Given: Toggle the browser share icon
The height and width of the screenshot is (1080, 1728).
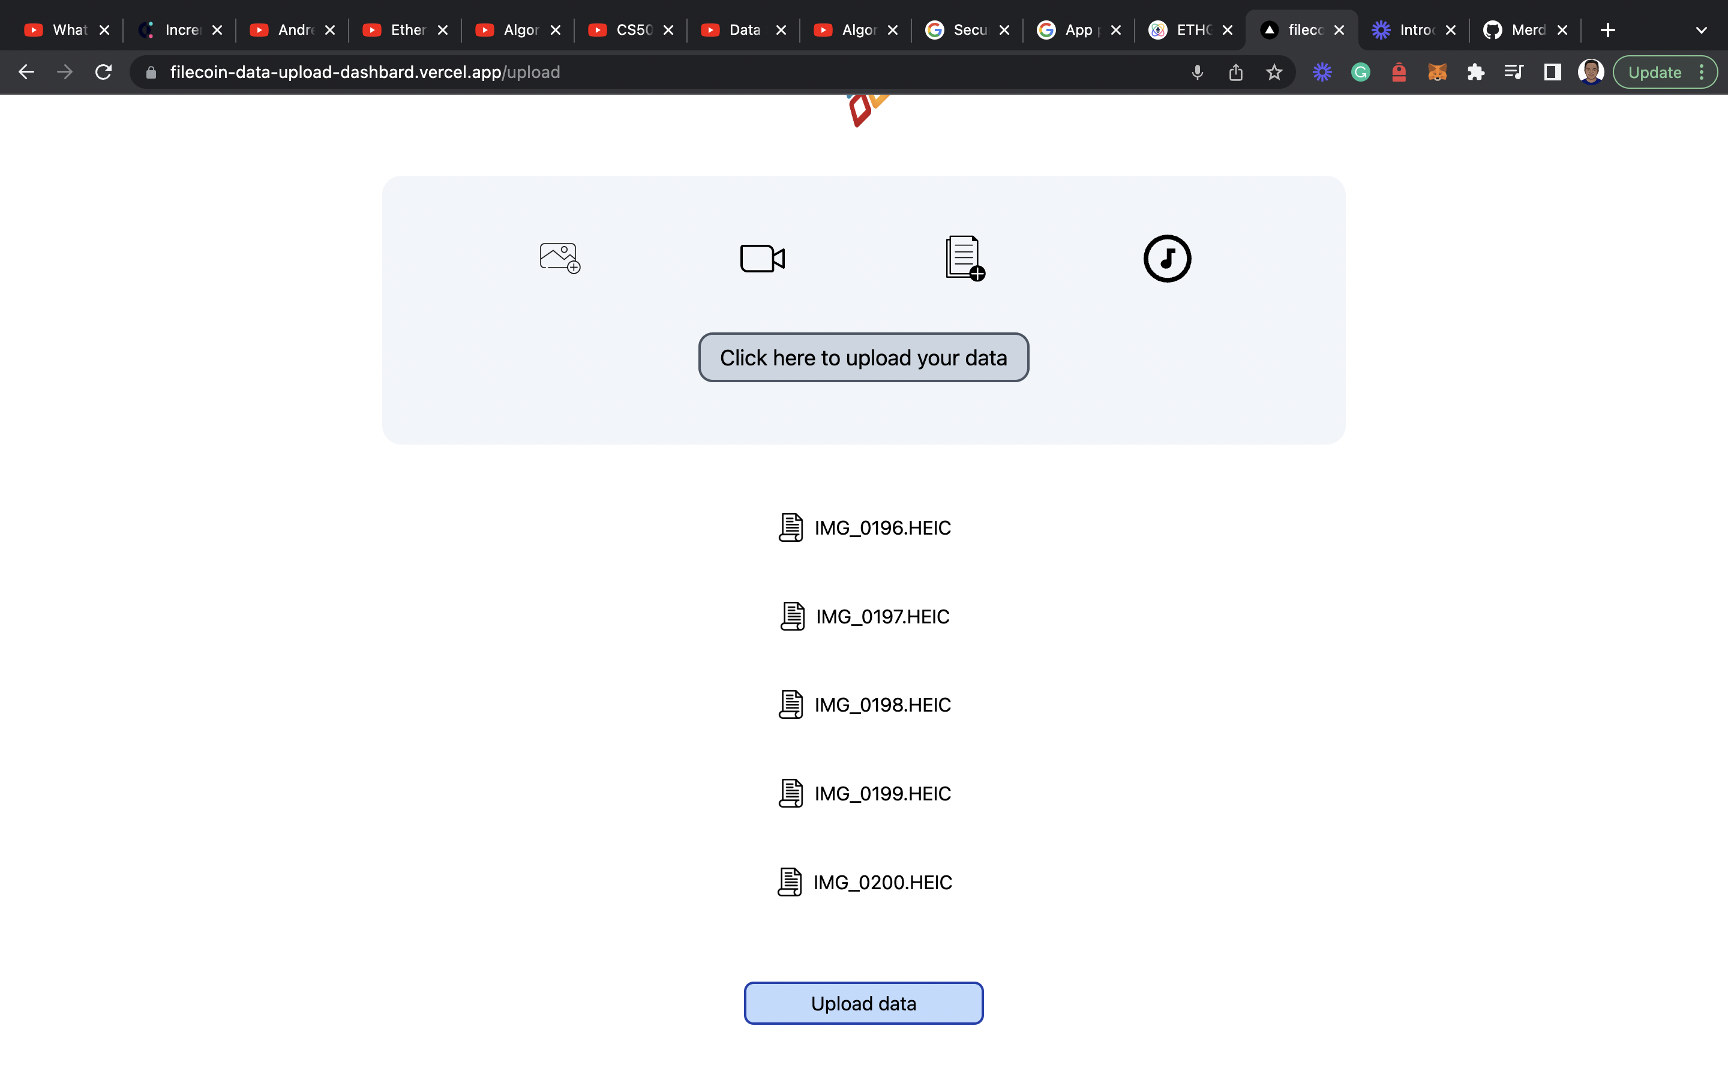Looking at the screenshot, I should click(x=1235, y=72).
